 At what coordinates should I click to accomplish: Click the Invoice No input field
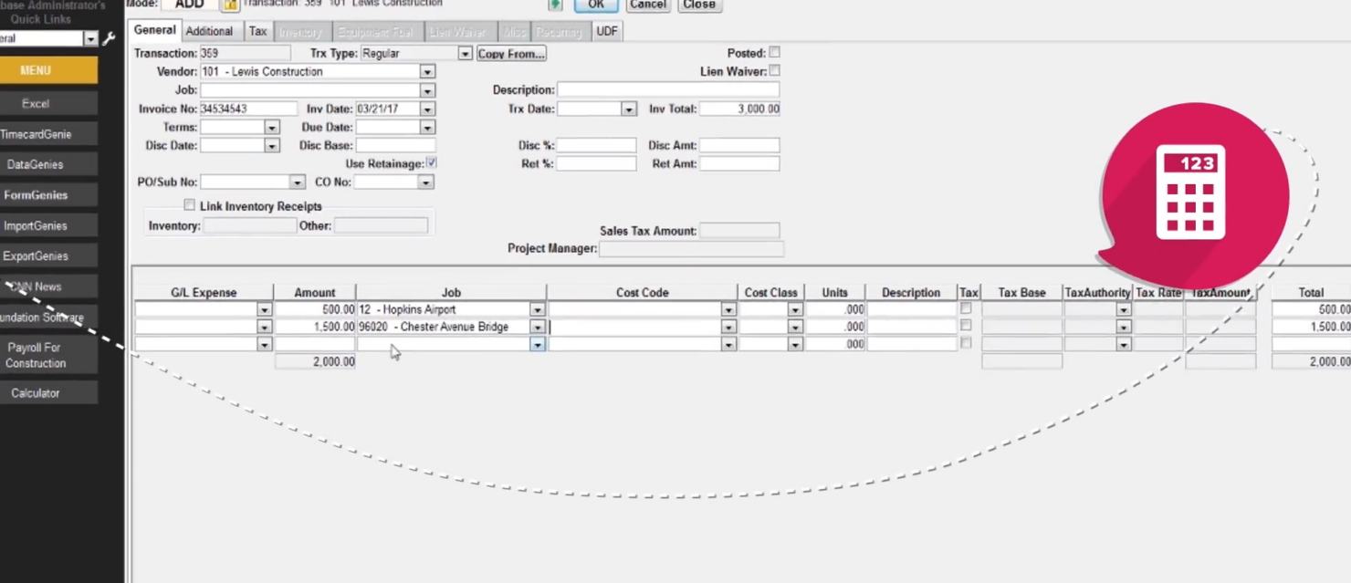pyautogui.click(x=246, y=109)
